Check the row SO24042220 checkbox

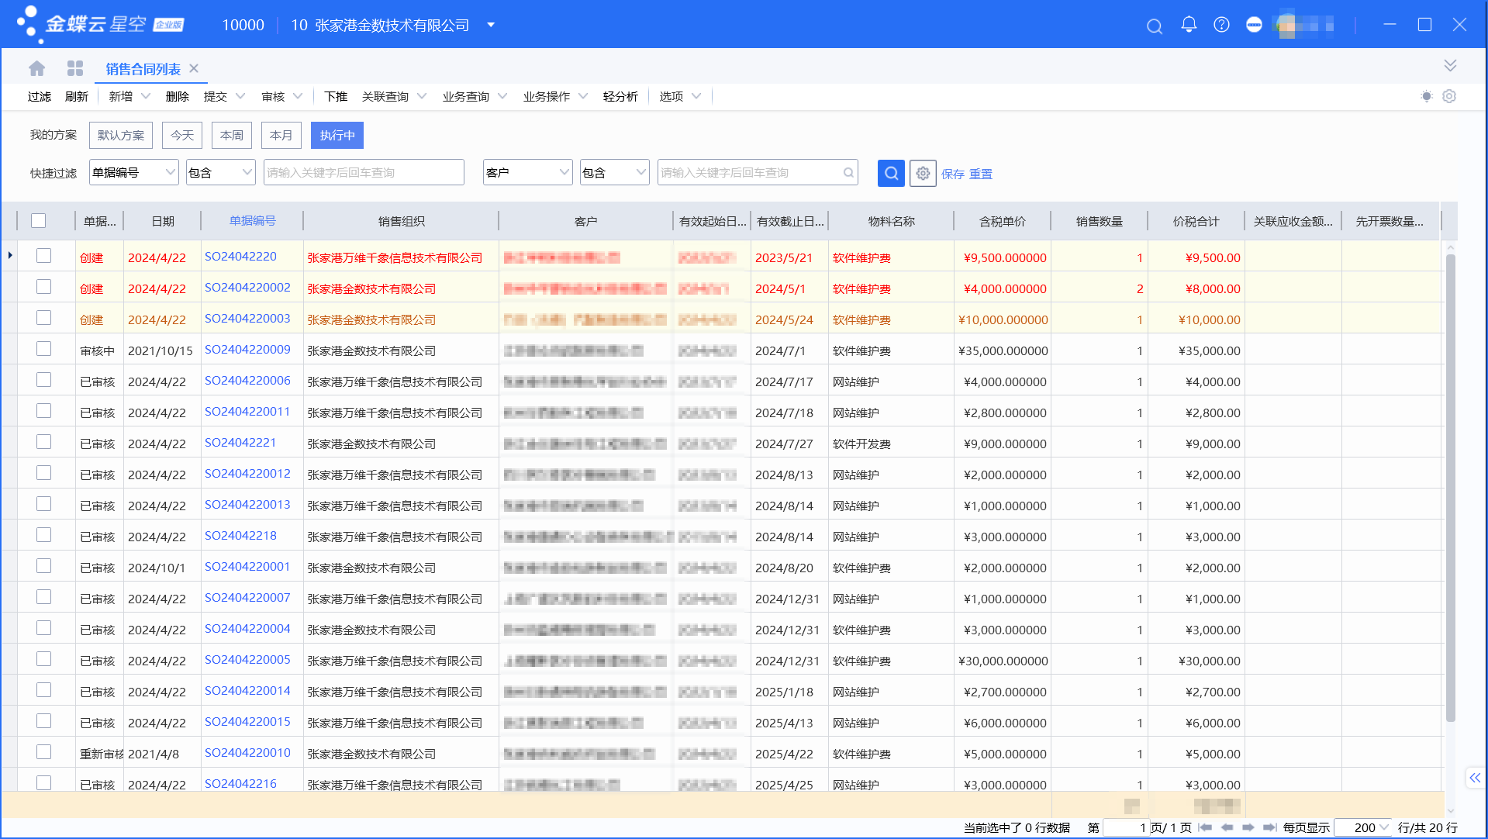pos(43,256)
